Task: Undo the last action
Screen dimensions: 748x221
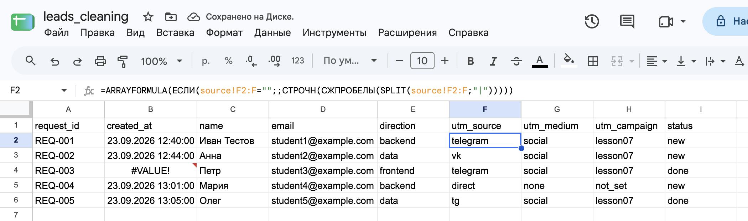Action: click(x=54, y=61)
